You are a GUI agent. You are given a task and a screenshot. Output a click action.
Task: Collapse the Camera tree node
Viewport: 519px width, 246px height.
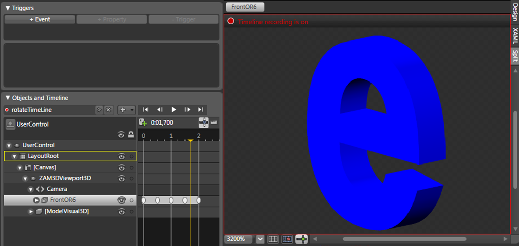pyautogui.click(x=30, y=189)
